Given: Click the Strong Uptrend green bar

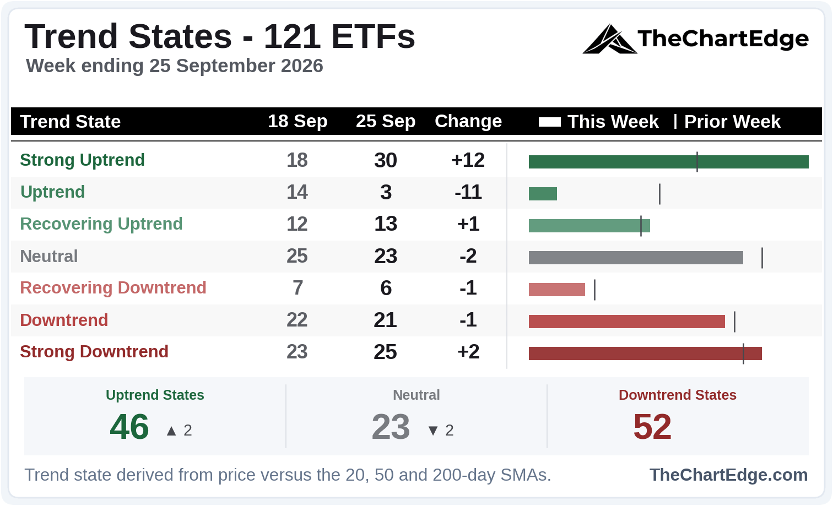Looking at the screenshot, I should 669,162.
